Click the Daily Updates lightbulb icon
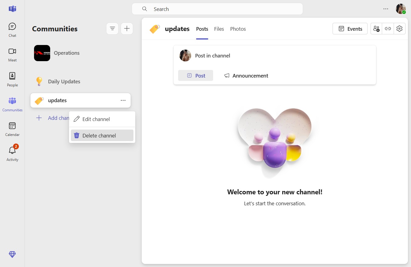 point(39,81)
